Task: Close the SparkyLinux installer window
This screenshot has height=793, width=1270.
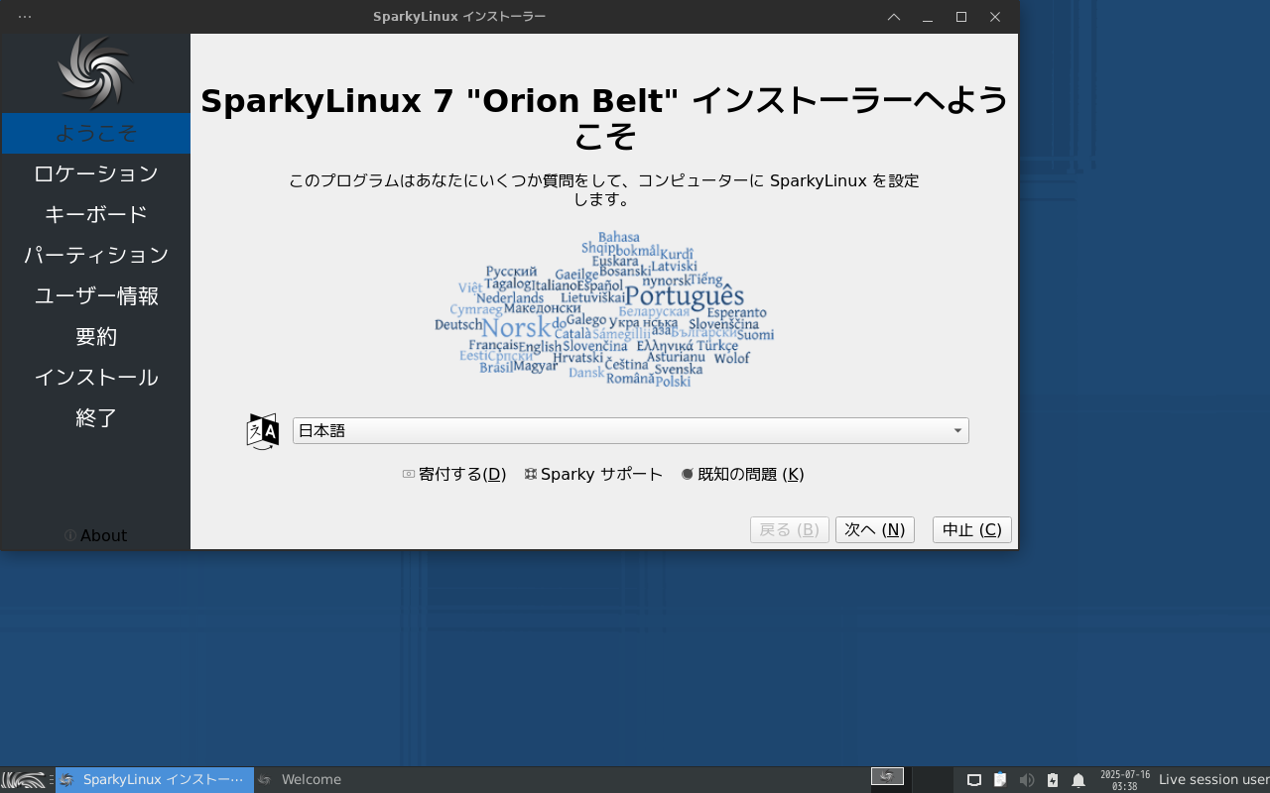Action: coord(995,17)
